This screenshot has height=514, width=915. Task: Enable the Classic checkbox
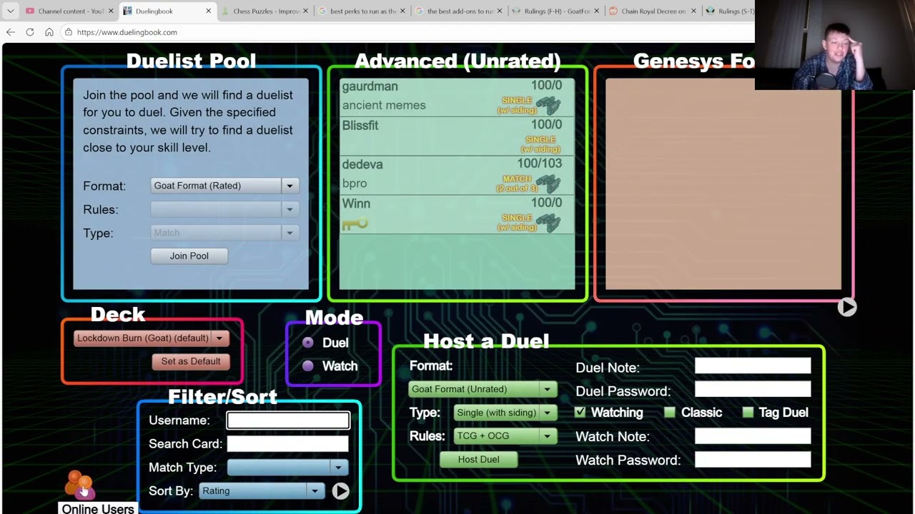(x=670, y=412)
